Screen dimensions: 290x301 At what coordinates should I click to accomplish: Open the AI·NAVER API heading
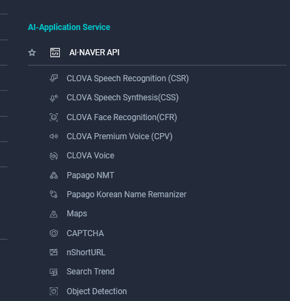(x=95, y=53)
